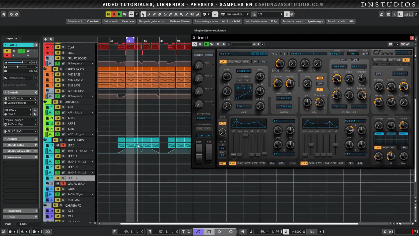
Task: Open the Editor tab below the inspector
Action: coord(24,224)
